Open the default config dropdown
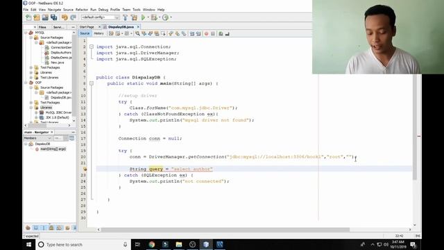 pos(100,17)
